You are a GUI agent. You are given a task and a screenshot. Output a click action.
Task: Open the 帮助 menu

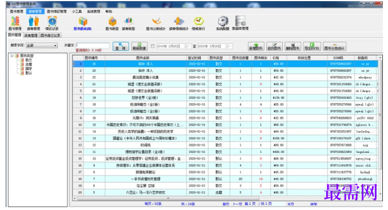coord(109,11)
